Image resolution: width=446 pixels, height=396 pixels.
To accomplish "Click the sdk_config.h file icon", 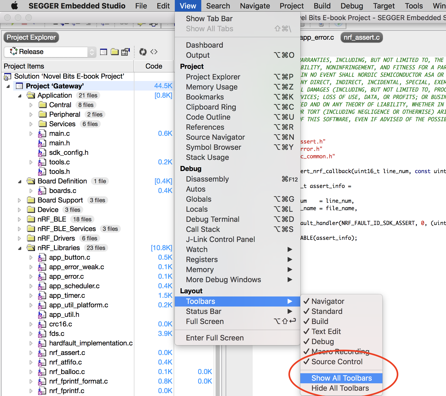I will pyautogui.click(x=42, y=153).
